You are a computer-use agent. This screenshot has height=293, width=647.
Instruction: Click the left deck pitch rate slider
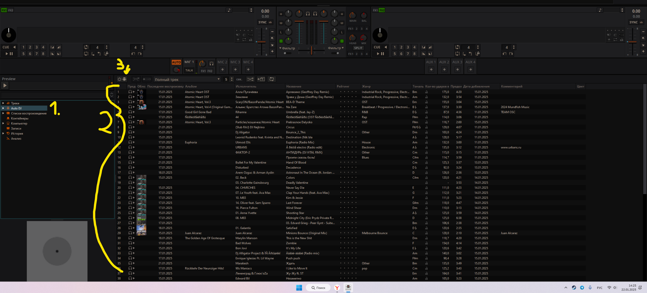click(x=262, y=42)
